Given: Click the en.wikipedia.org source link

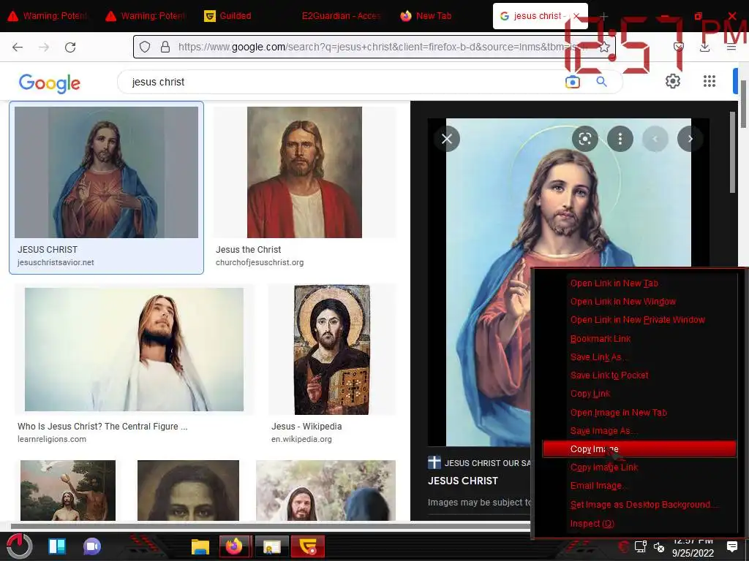Looking at the screenshot, I should pos(301,439).
